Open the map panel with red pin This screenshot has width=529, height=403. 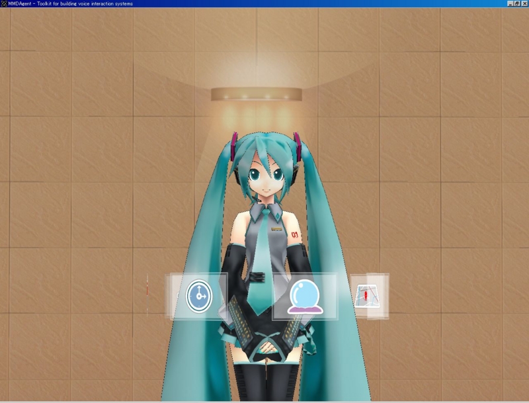point(370,296)
